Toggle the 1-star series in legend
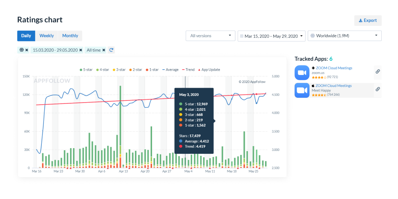Screen dimensions: 398x199 click(x=152, y=70)
